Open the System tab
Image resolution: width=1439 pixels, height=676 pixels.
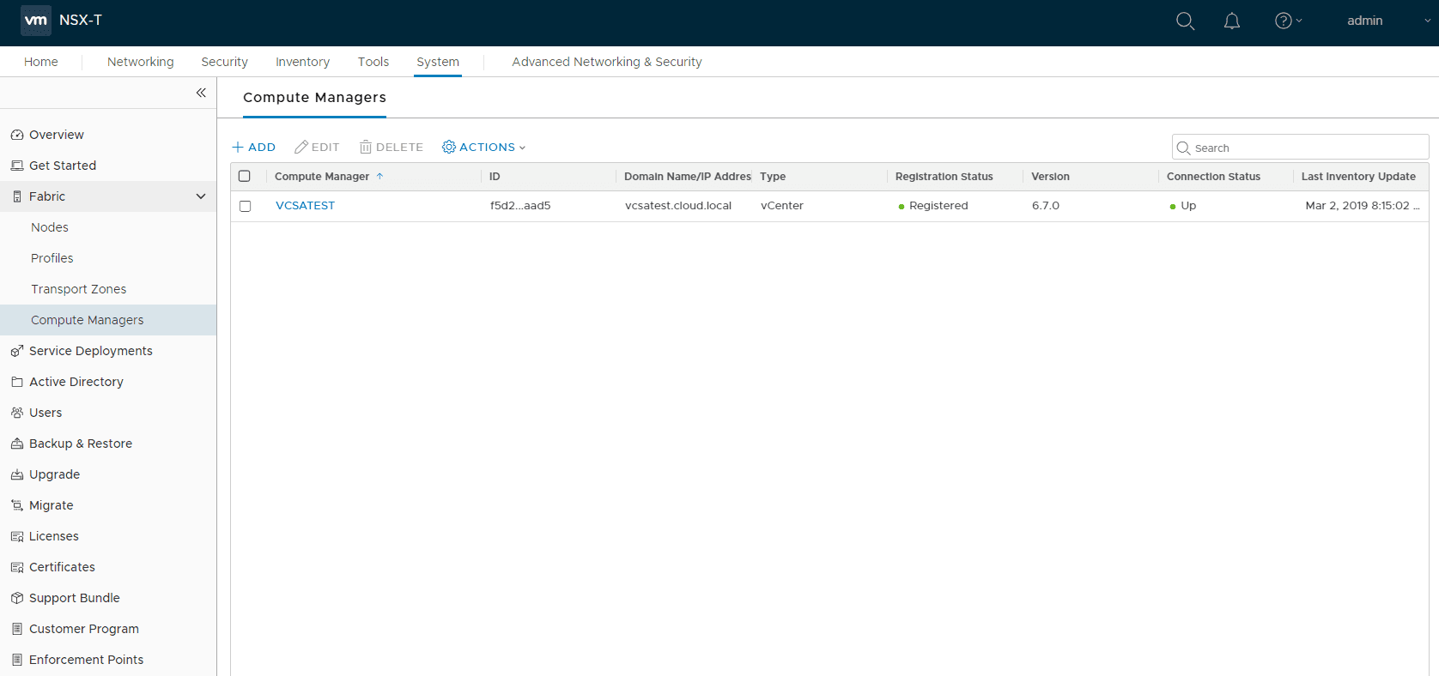[x=438, y=62]
